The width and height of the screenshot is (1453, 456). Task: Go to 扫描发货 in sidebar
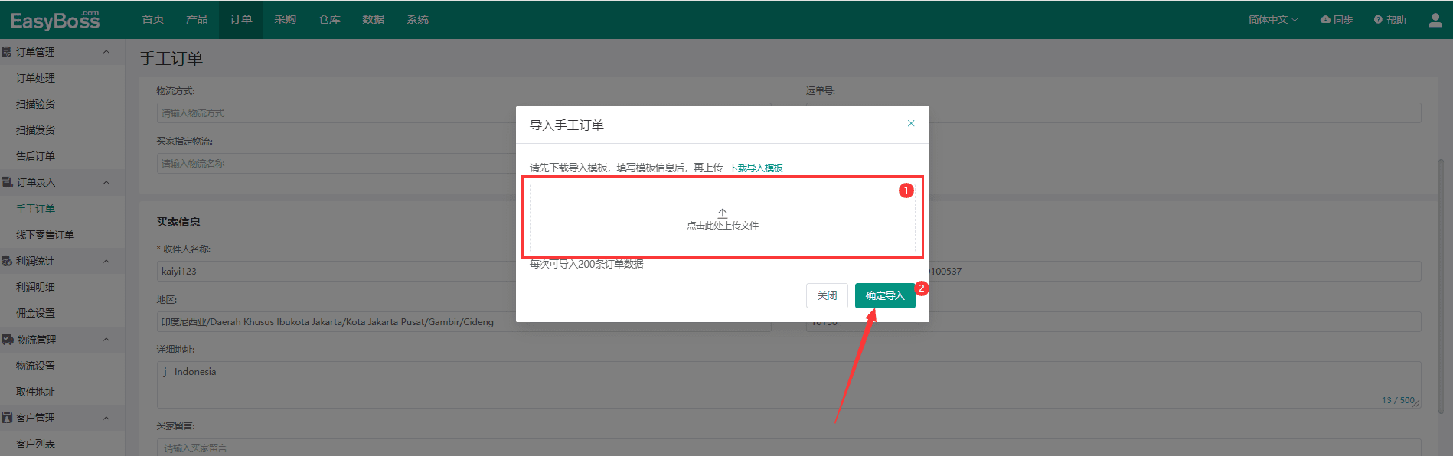pyautogui.click(x=35, y=130)
